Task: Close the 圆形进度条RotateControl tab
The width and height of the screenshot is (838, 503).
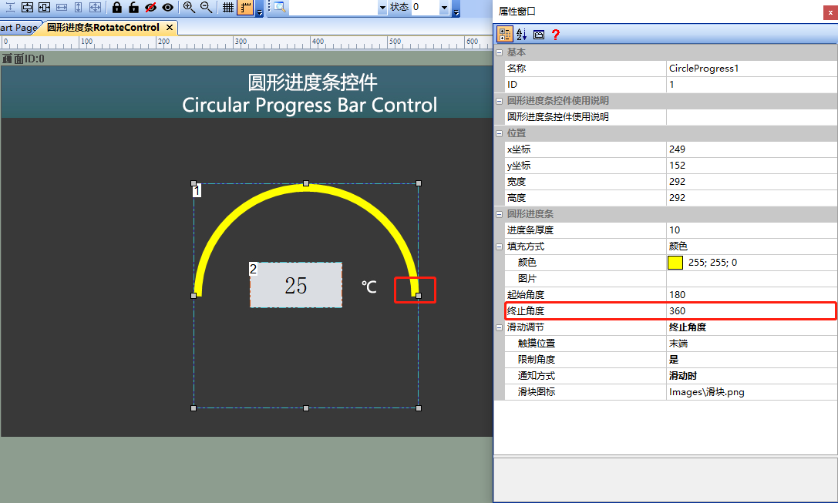Action: point(170,27)
